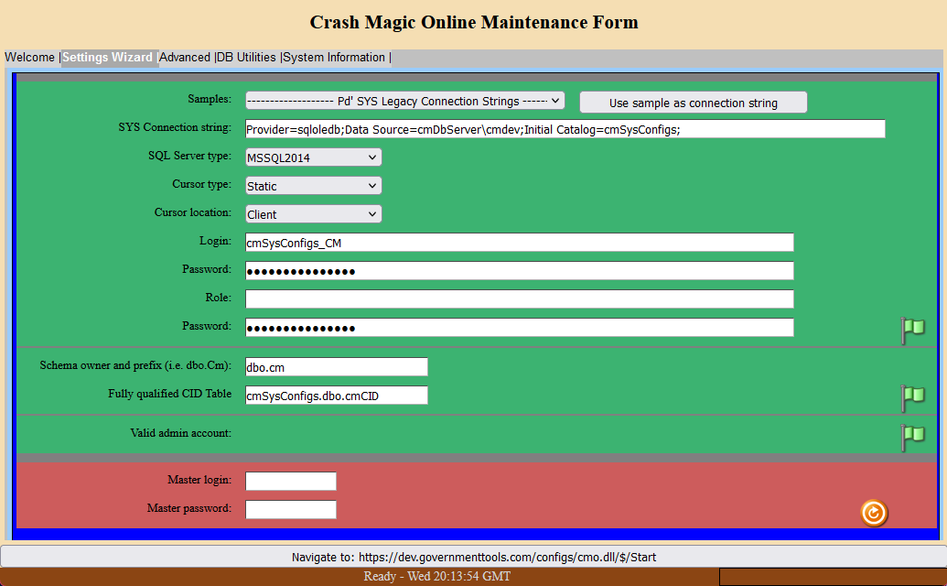The height and width of the screenshot is (586, 947).
Task: Open the System Information tab
Action: [x=334, y=58]
